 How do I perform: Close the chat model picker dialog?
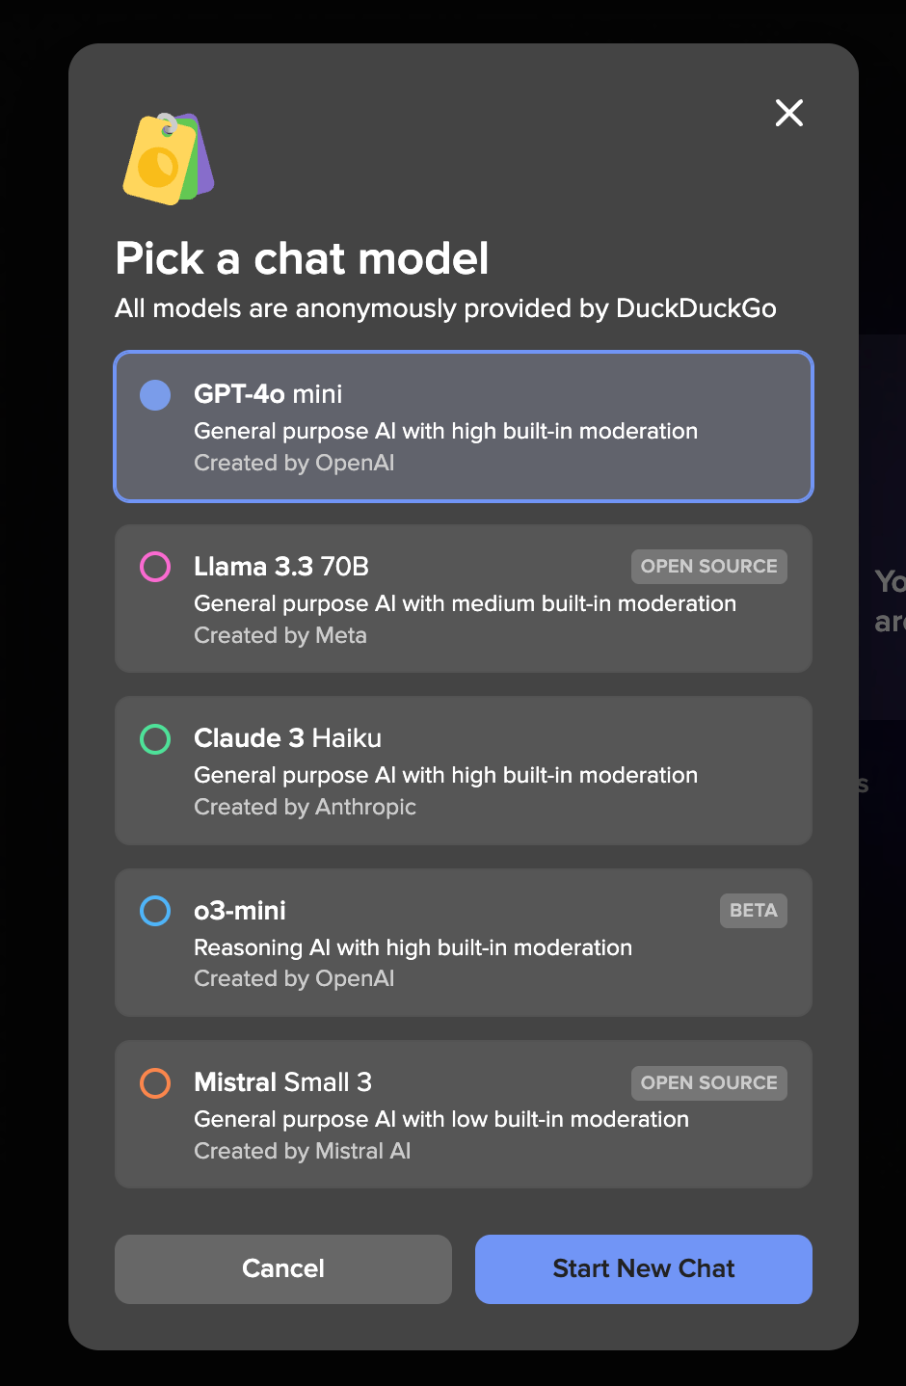[x=789, y=113]
